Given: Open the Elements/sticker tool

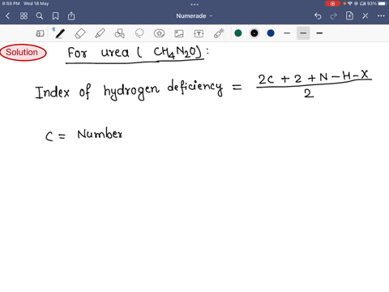Looking at the screenshot, I should [x=159, y=33].
